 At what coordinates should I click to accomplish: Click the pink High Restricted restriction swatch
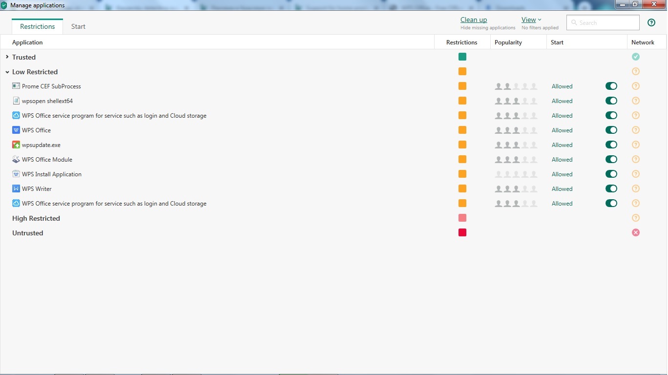click(462, 218)
